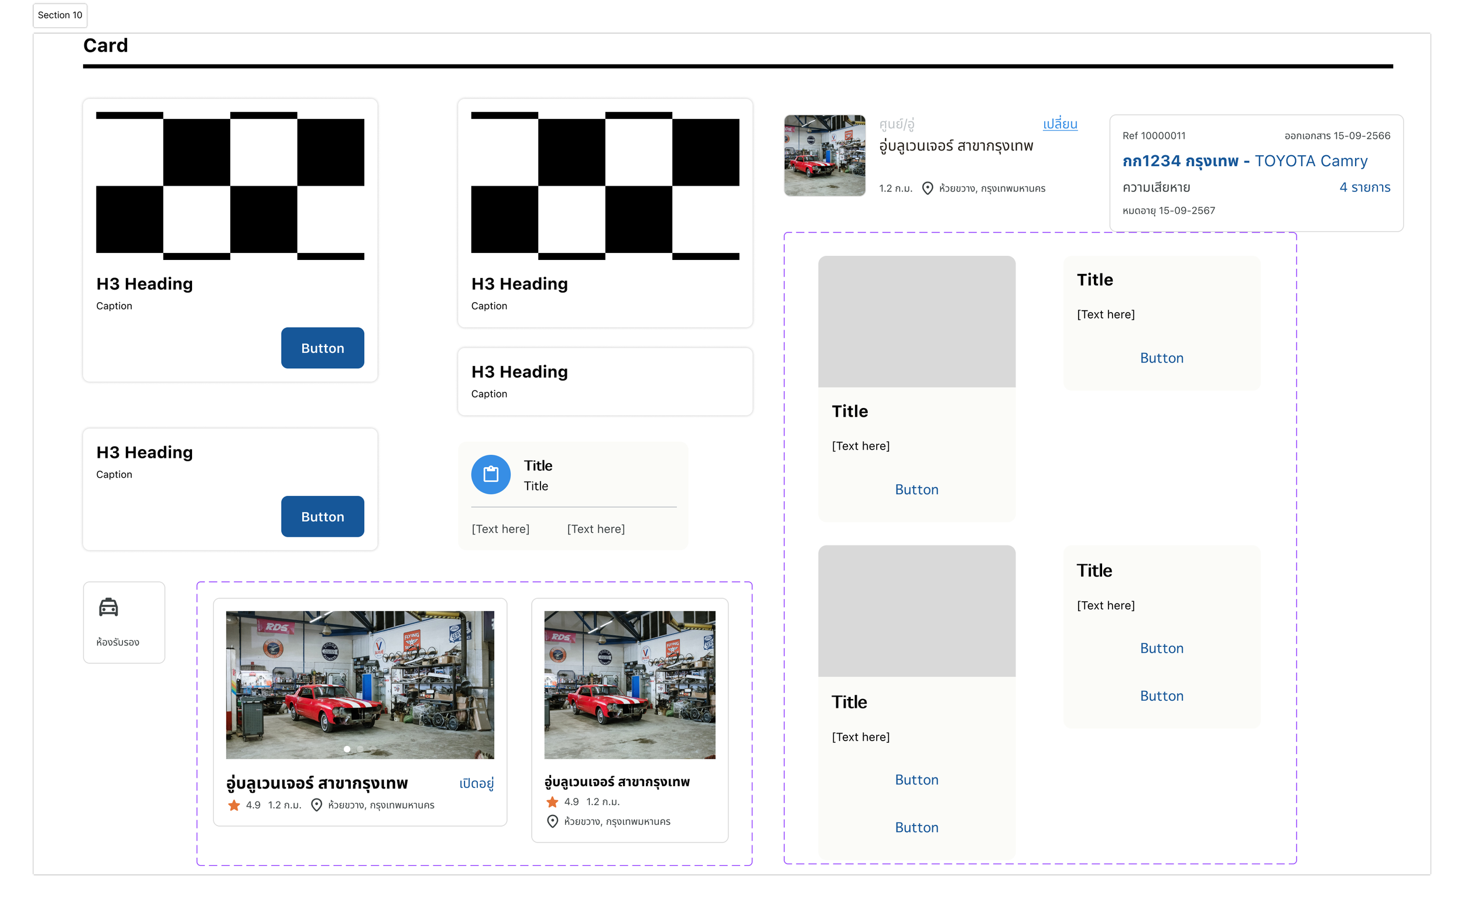
Task: Click the Section 10 label tab
Action: pyautogui.click(x=60, y=15)
